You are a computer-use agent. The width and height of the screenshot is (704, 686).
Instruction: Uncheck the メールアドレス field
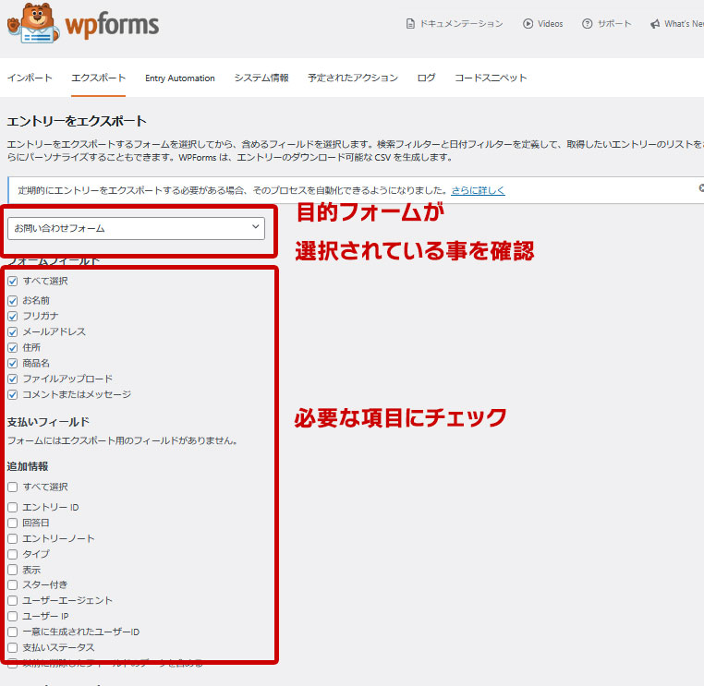(13, 332)
